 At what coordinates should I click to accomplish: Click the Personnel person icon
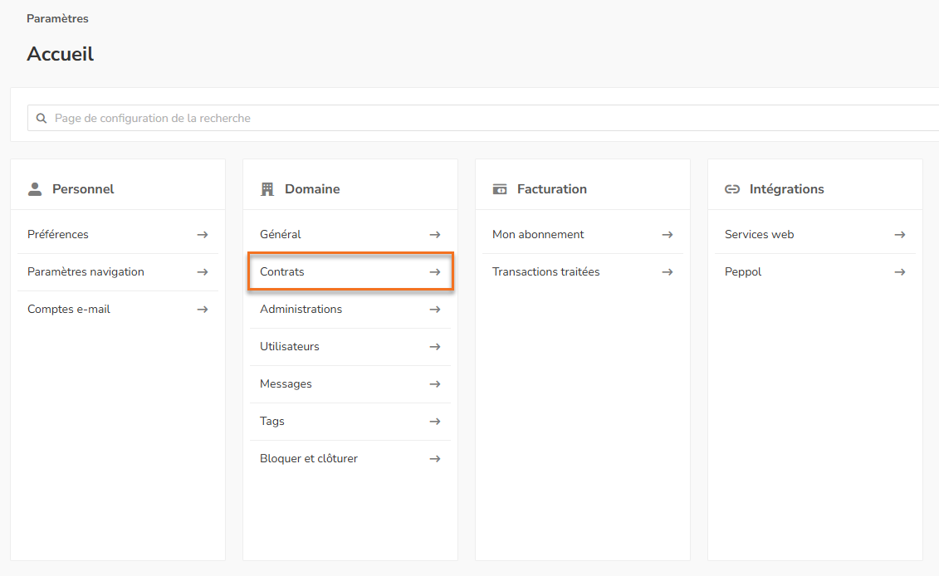tap(35, 189)
